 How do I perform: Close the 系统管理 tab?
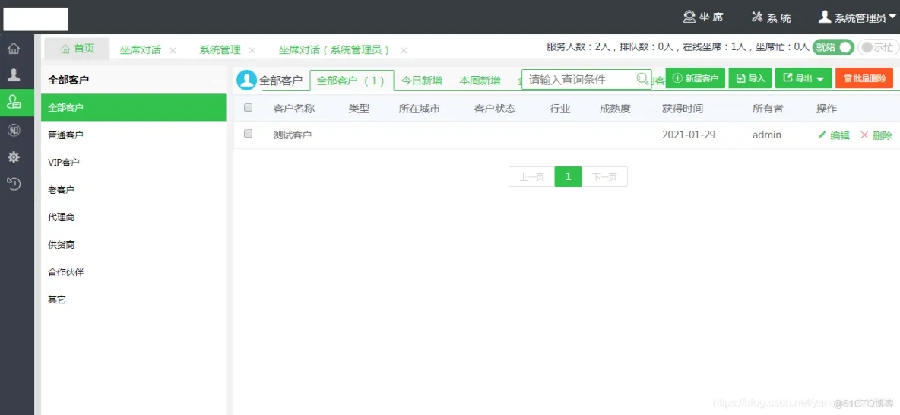pyautogui.click(x=252, y=50)
